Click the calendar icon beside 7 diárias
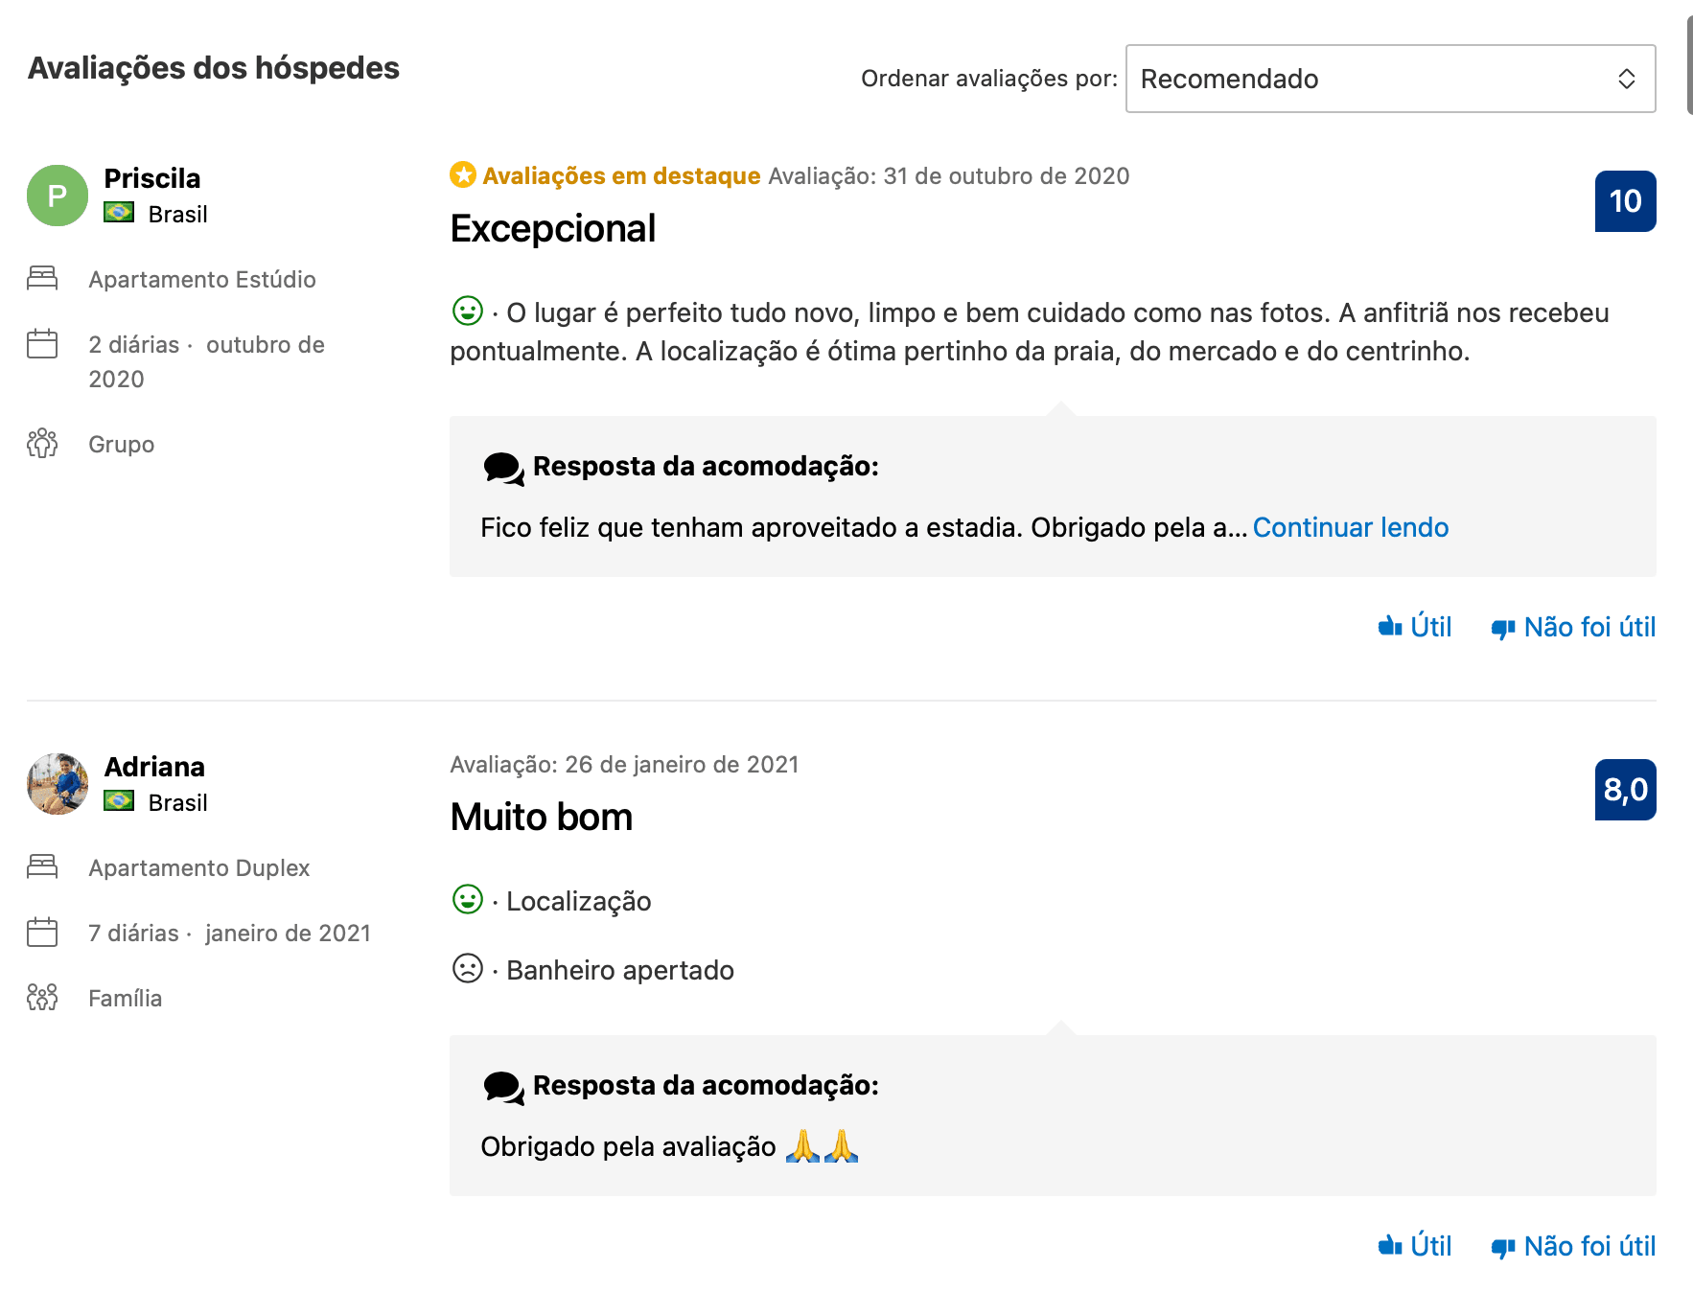Image resolution: width=1693 pixels, height=1292 pixels. 42,933
